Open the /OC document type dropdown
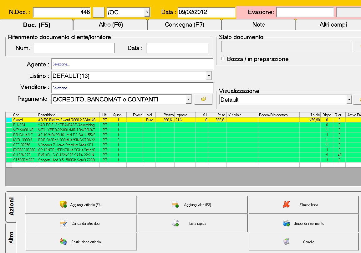Viewport: 361px width, 253px height. pos(147,13)
